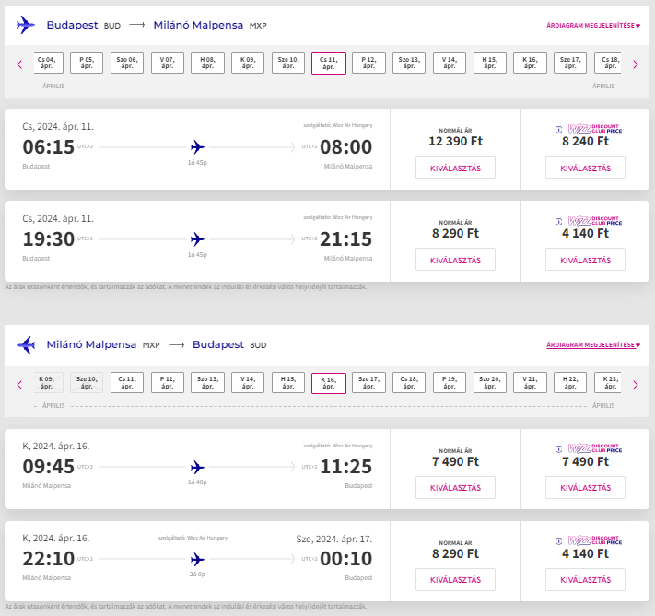
Task: Click Wizz Discount Club info icon on 22:10 flight
Action: pyautogui.click(x=558, y=541)
